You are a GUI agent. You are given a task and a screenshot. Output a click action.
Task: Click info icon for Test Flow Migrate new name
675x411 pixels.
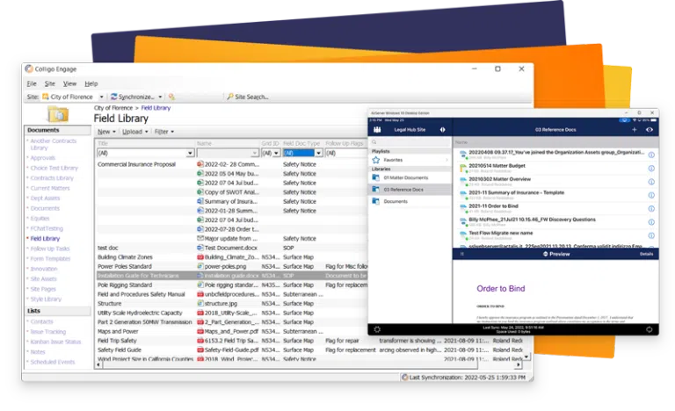[x=651, y=235]
